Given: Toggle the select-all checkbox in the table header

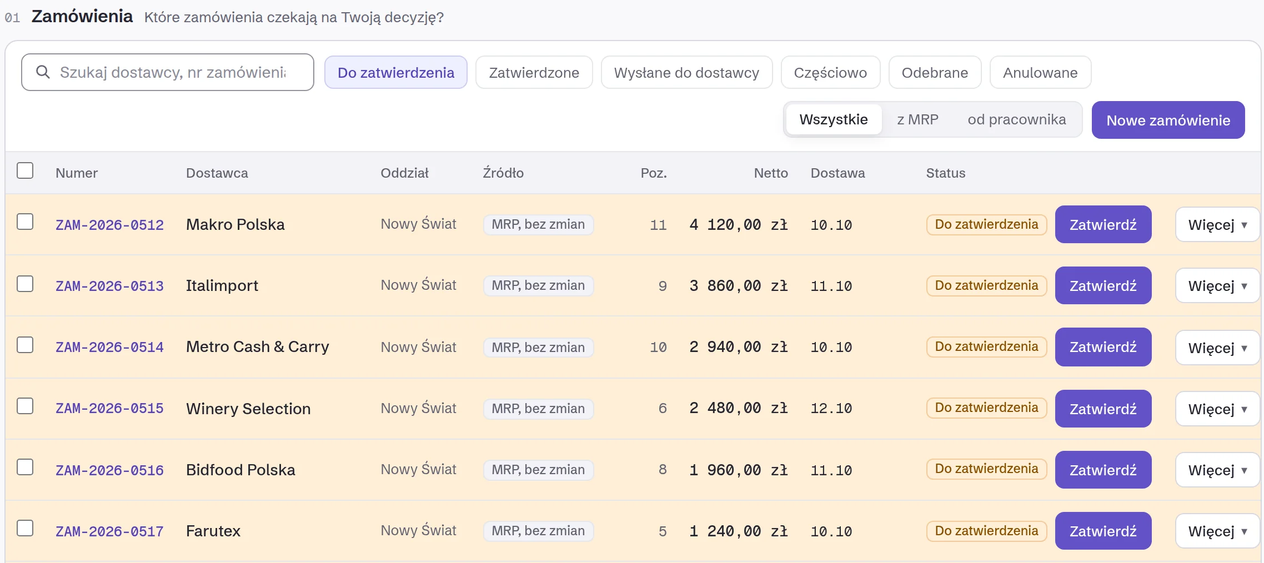Looking at the screenshot, I should tap(25, 170).
